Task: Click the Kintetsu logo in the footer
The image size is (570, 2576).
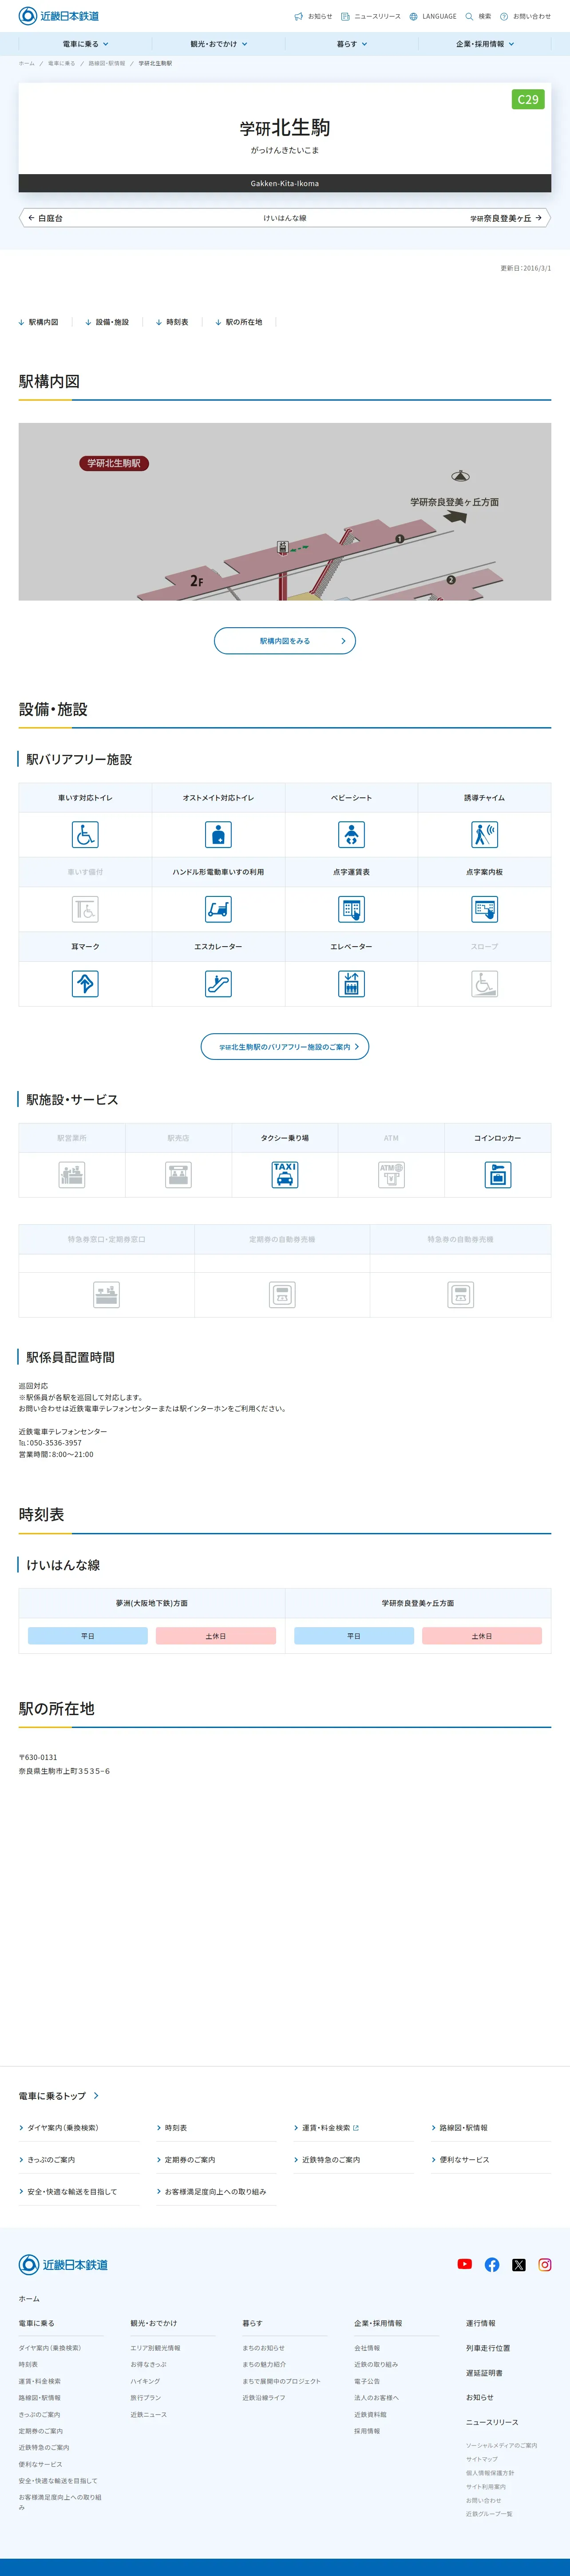Action: coord(63,2264)
